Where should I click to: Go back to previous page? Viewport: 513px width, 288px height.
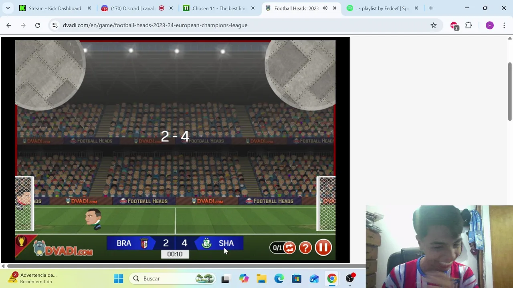tap(9, 25)
